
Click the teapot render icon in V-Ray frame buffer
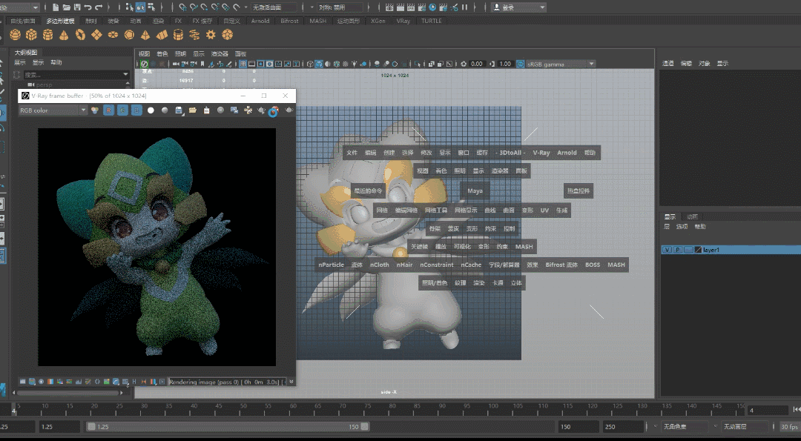[289, 110]
